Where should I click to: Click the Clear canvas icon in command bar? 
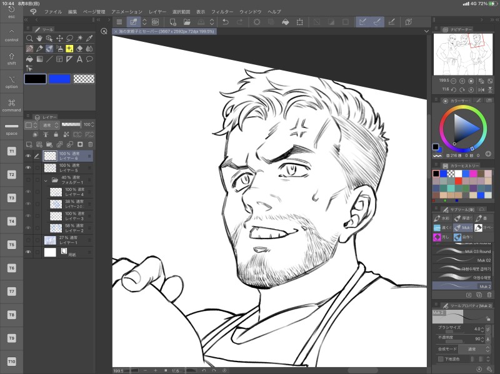[x=257, y=22]
